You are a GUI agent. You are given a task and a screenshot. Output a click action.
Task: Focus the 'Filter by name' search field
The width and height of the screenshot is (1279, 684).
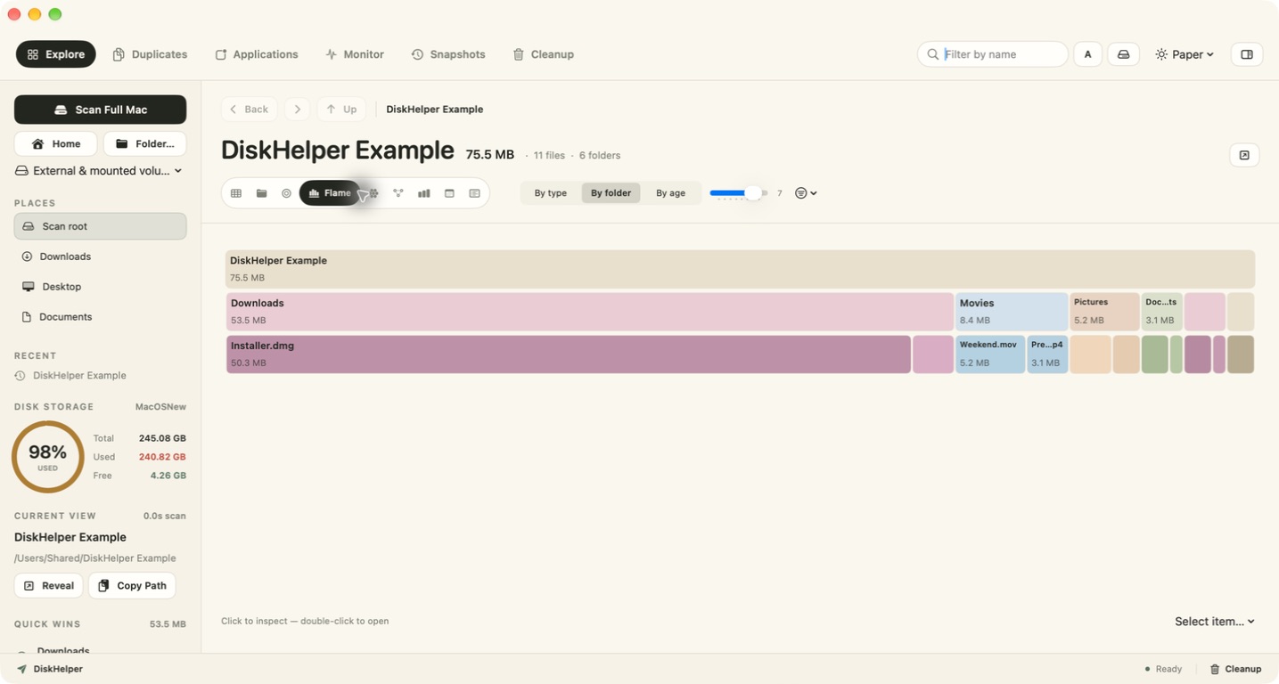(992, 54)
